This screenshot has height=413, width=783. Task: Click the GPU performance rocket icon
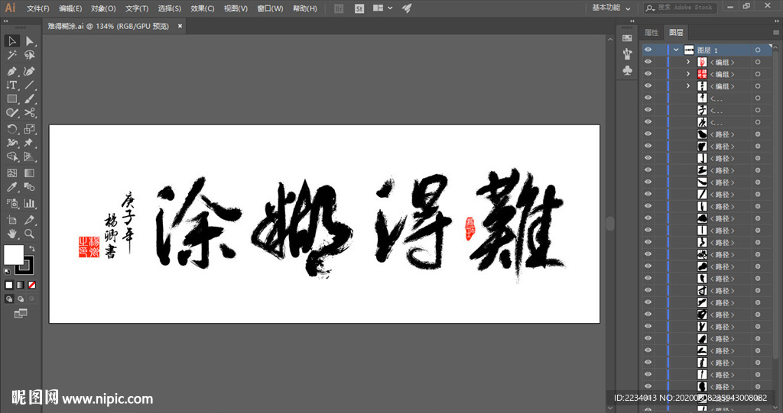pyautogui.click(x=407, y=8)
